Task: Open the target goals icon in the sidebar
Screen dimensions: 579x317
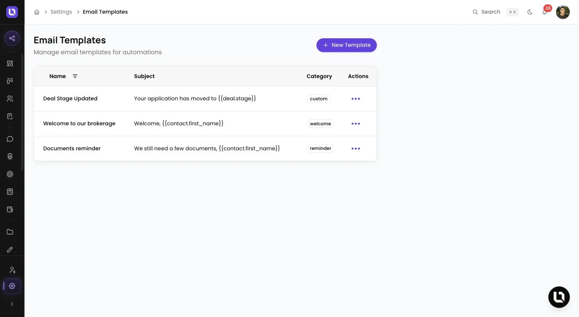Action: pos(10,174)
